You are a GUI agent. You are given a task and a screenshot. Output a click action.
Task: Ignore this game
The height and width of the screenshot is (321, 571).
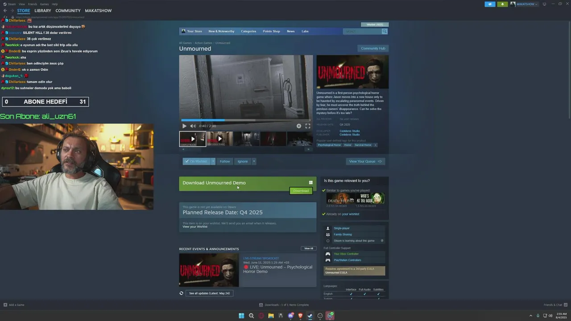pyautogui.click(x=243, y=161)
